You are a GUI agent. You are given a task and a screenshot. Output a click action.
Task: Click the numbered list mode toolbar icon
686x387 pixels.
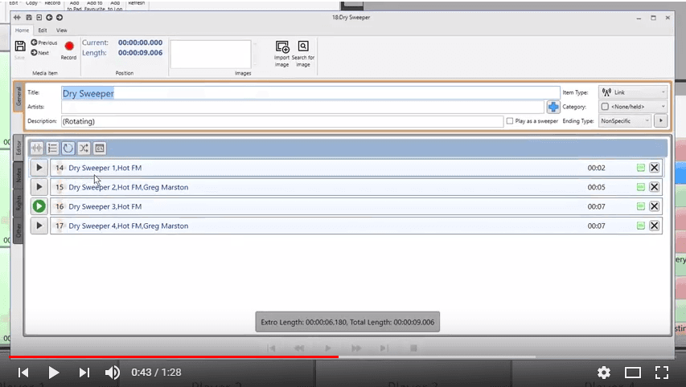pos(52,149)
